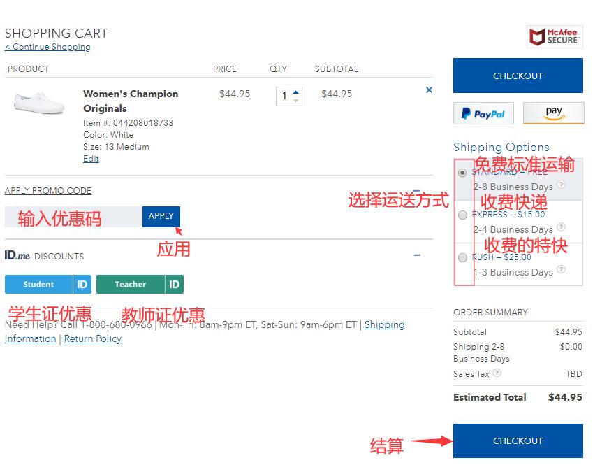Click help icon next to 2-4 Business Days
616x472 pixels.
[562, 228]
